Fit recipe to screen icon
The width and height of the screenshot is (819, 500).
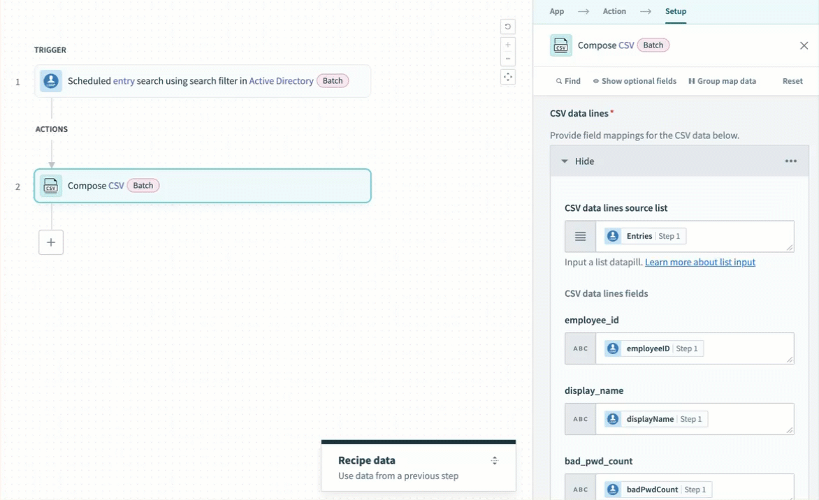click(x=508, y=77)
